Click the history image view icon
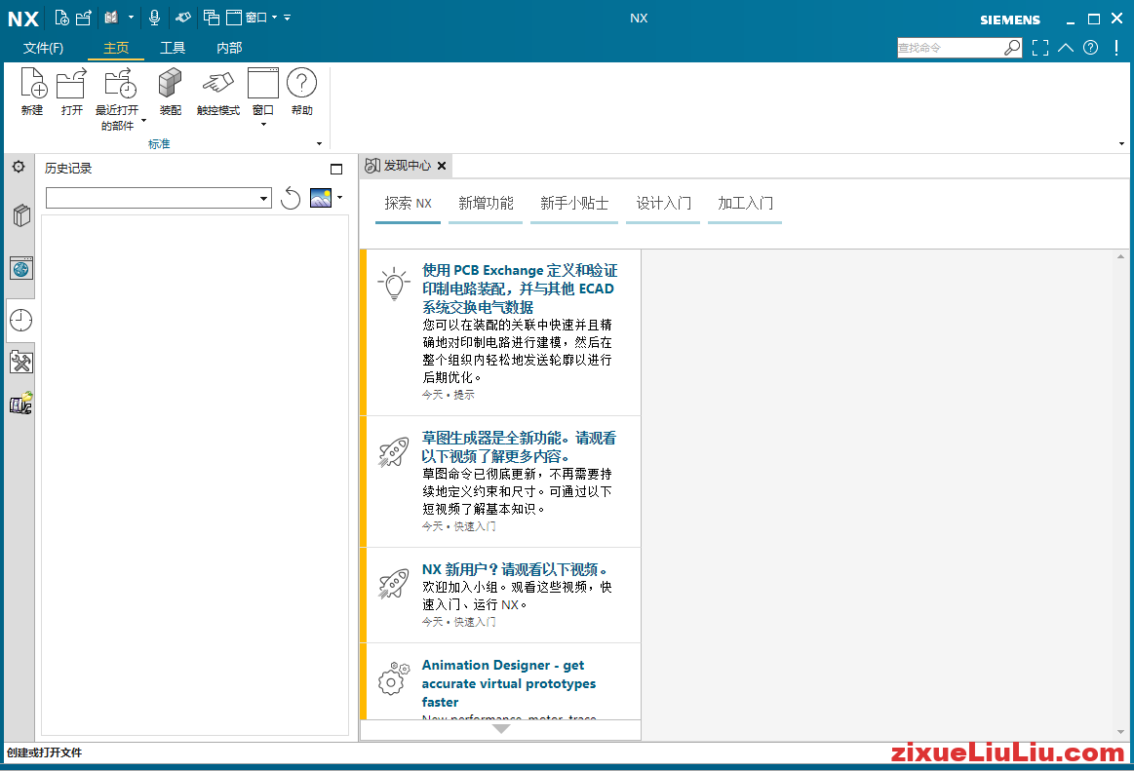The image size is (1134, 771). [321, 198]
